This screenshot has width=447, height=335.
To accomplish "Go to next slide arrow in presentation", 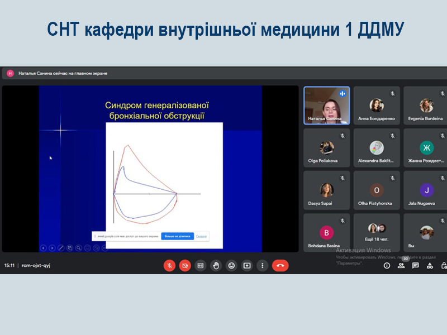I will (x=53, y=248).
